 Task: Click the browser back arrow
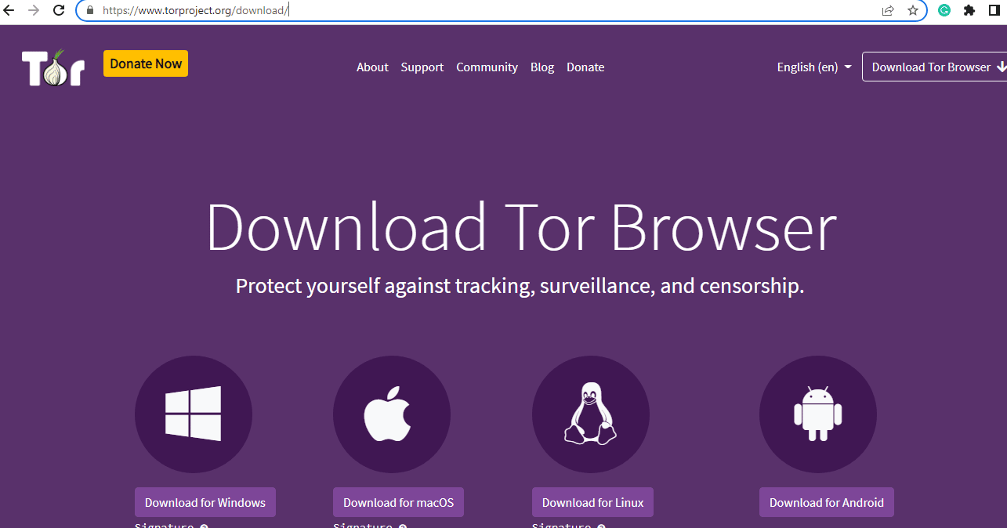pyautogui.click(x=9, y=10)
